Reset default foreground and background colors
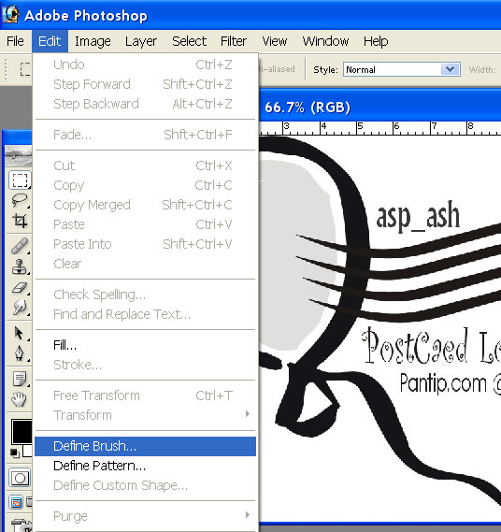501x532 pixels. click(x=14, y=453)
